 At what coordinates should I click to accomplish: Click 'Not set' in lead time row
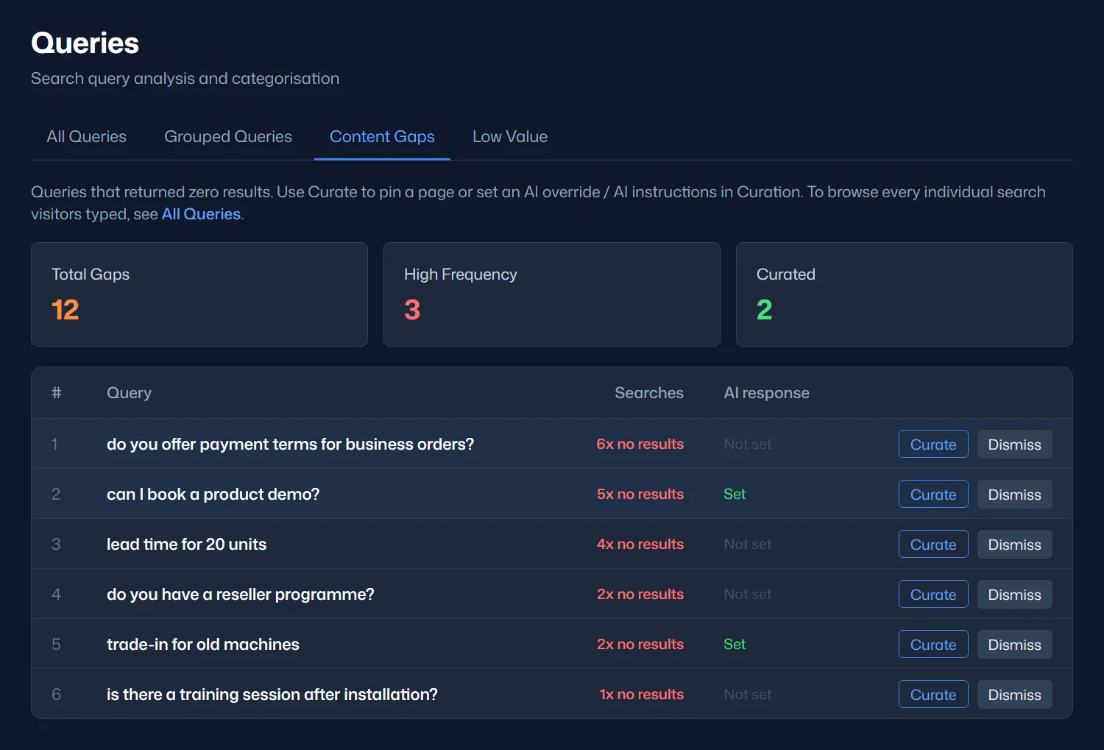[747, 544]
